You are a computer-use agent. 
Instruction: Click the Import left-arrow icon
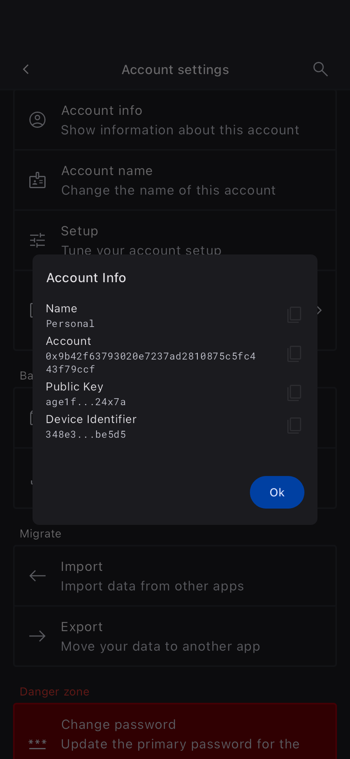[x=37, y=576]
